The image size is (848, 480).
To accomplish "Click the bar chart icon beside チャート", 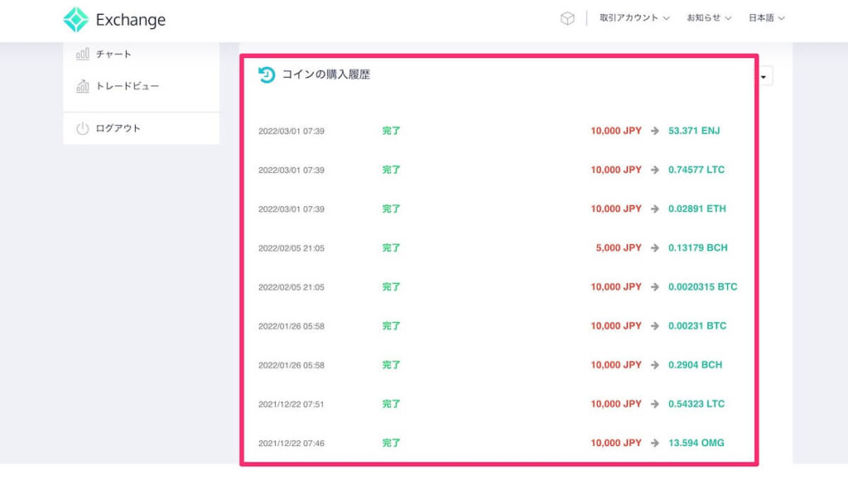I will pyautogui.click(x=83, y=54).
